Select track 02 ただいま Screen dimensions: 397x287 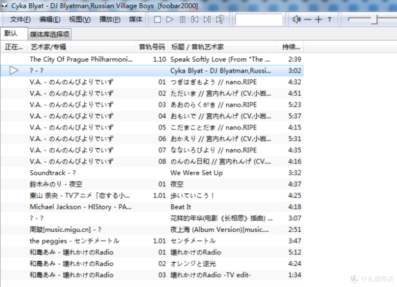pos(152,93)
